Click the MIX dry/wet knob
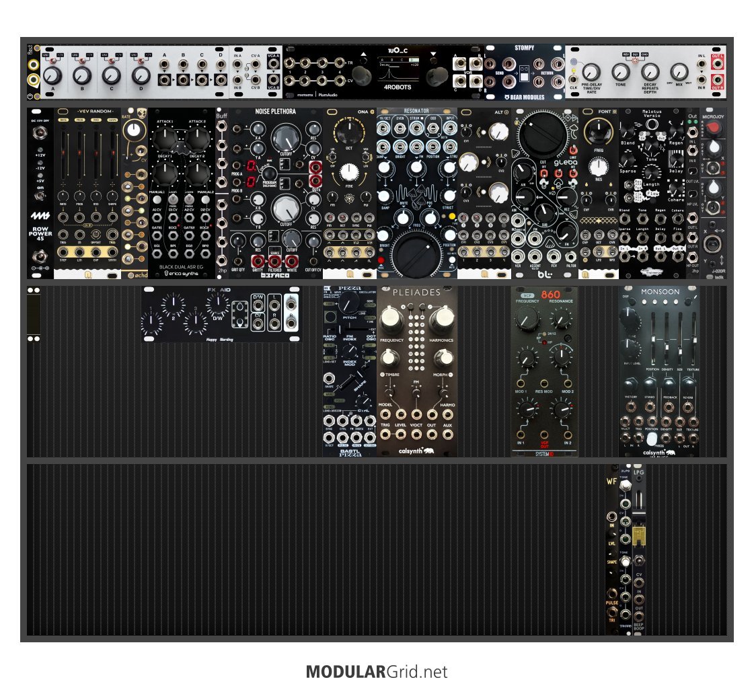Screen dimensions: 754x686 tap(679, 73)
